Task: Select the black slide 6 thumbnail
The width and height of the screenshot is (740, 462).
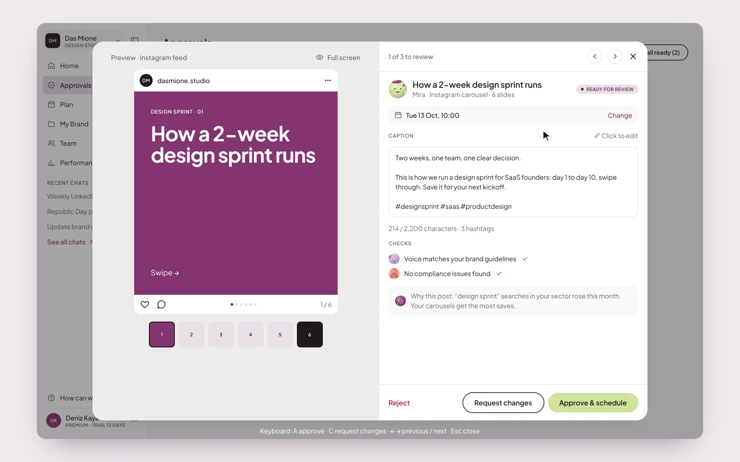Action: click(x=310, y=334)
